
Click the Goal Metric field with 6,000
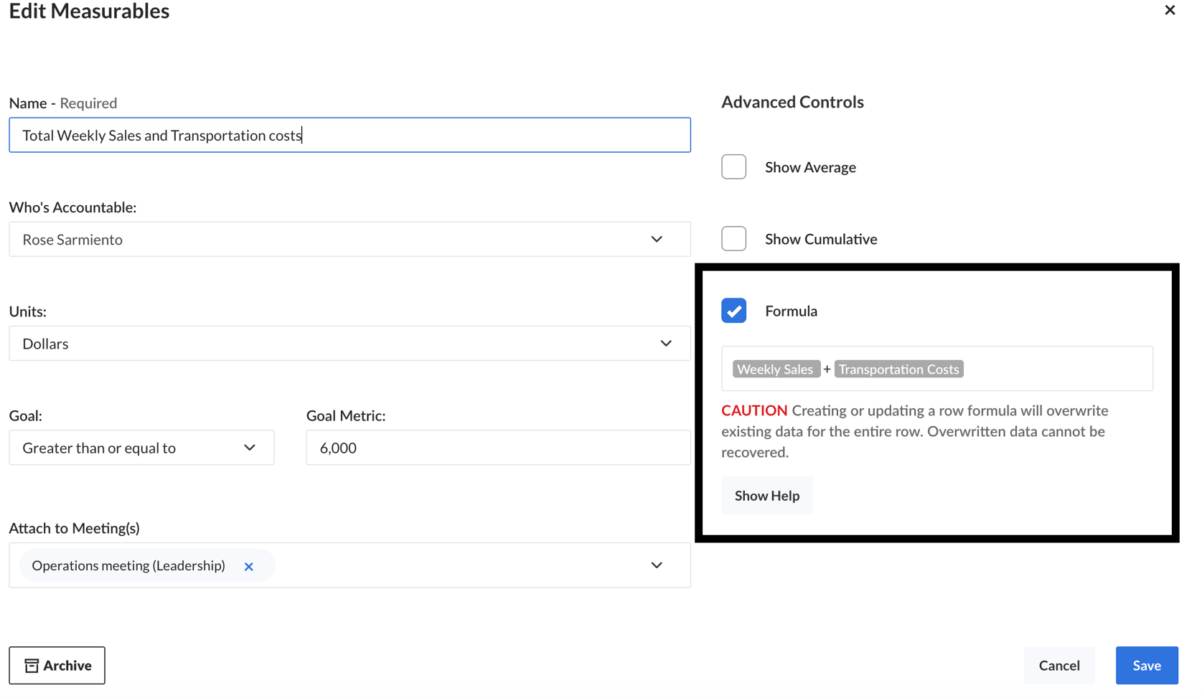(x=498, y=448)
